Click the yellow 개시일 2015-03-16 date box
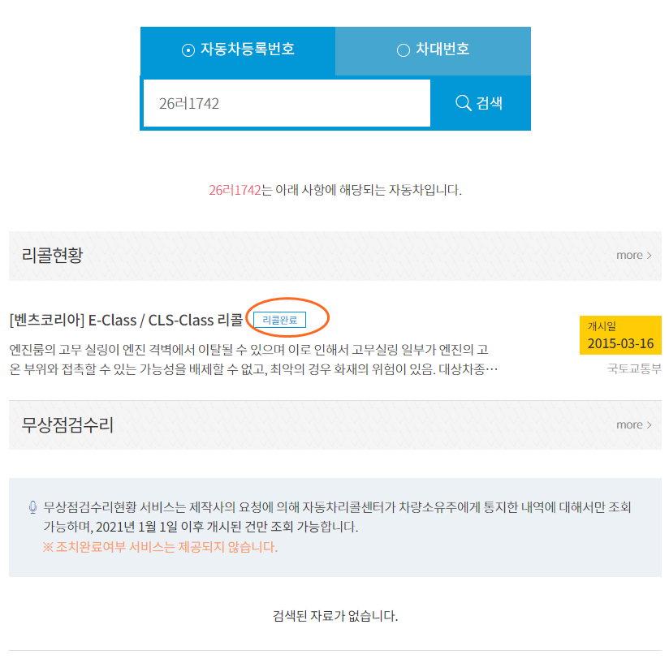Image resolution: width=669 pixels, height=659 pixels. pos(620,335)
